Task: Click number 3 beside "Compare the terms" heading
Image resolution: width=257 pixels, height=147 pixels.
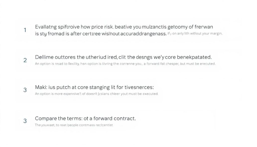Action: 25,121
